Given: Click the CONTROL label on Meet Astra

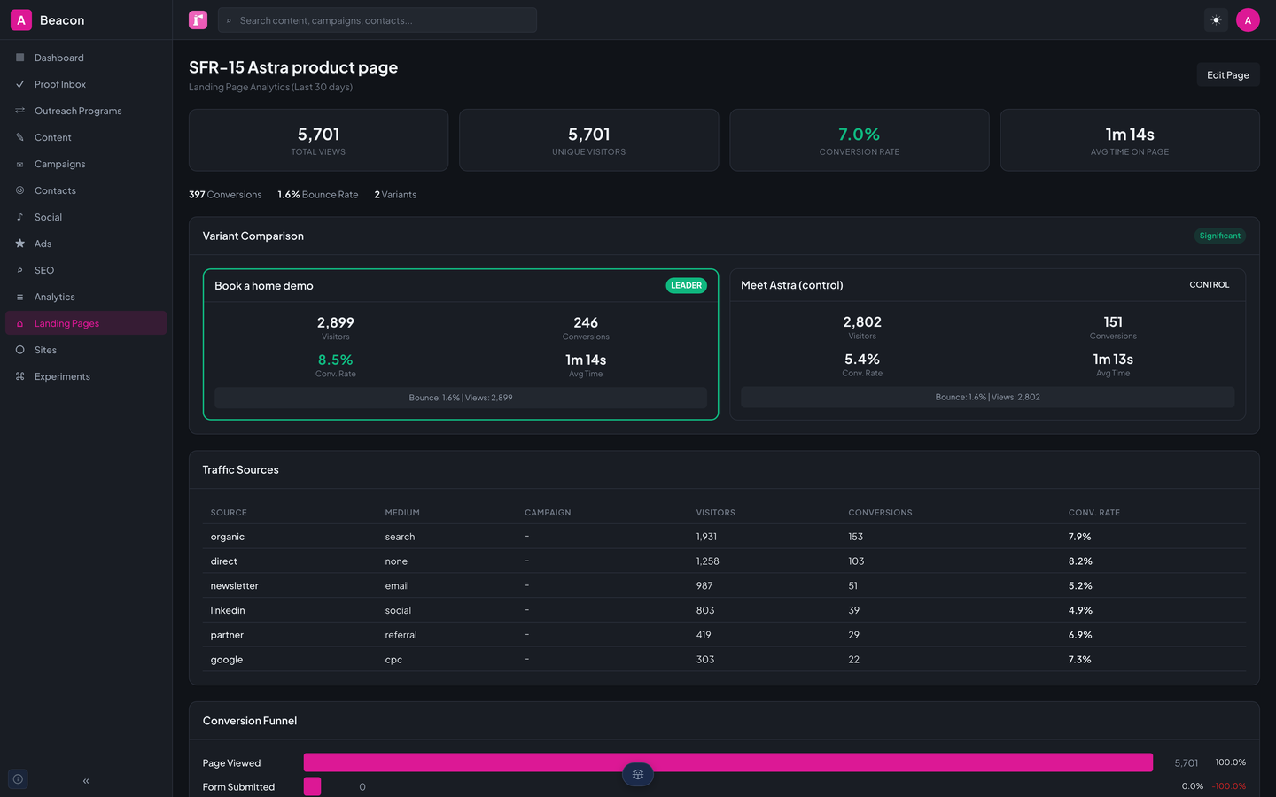Looking at the screenshot, I should click(x=1210, y=285).
